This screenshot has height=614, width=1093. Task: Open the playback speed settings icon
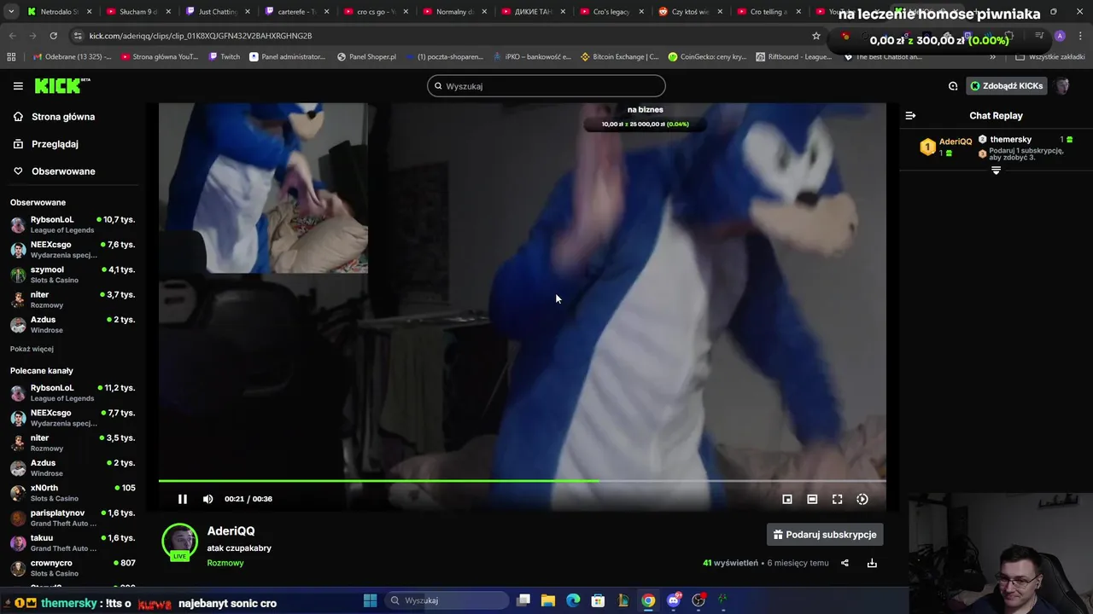862,499
